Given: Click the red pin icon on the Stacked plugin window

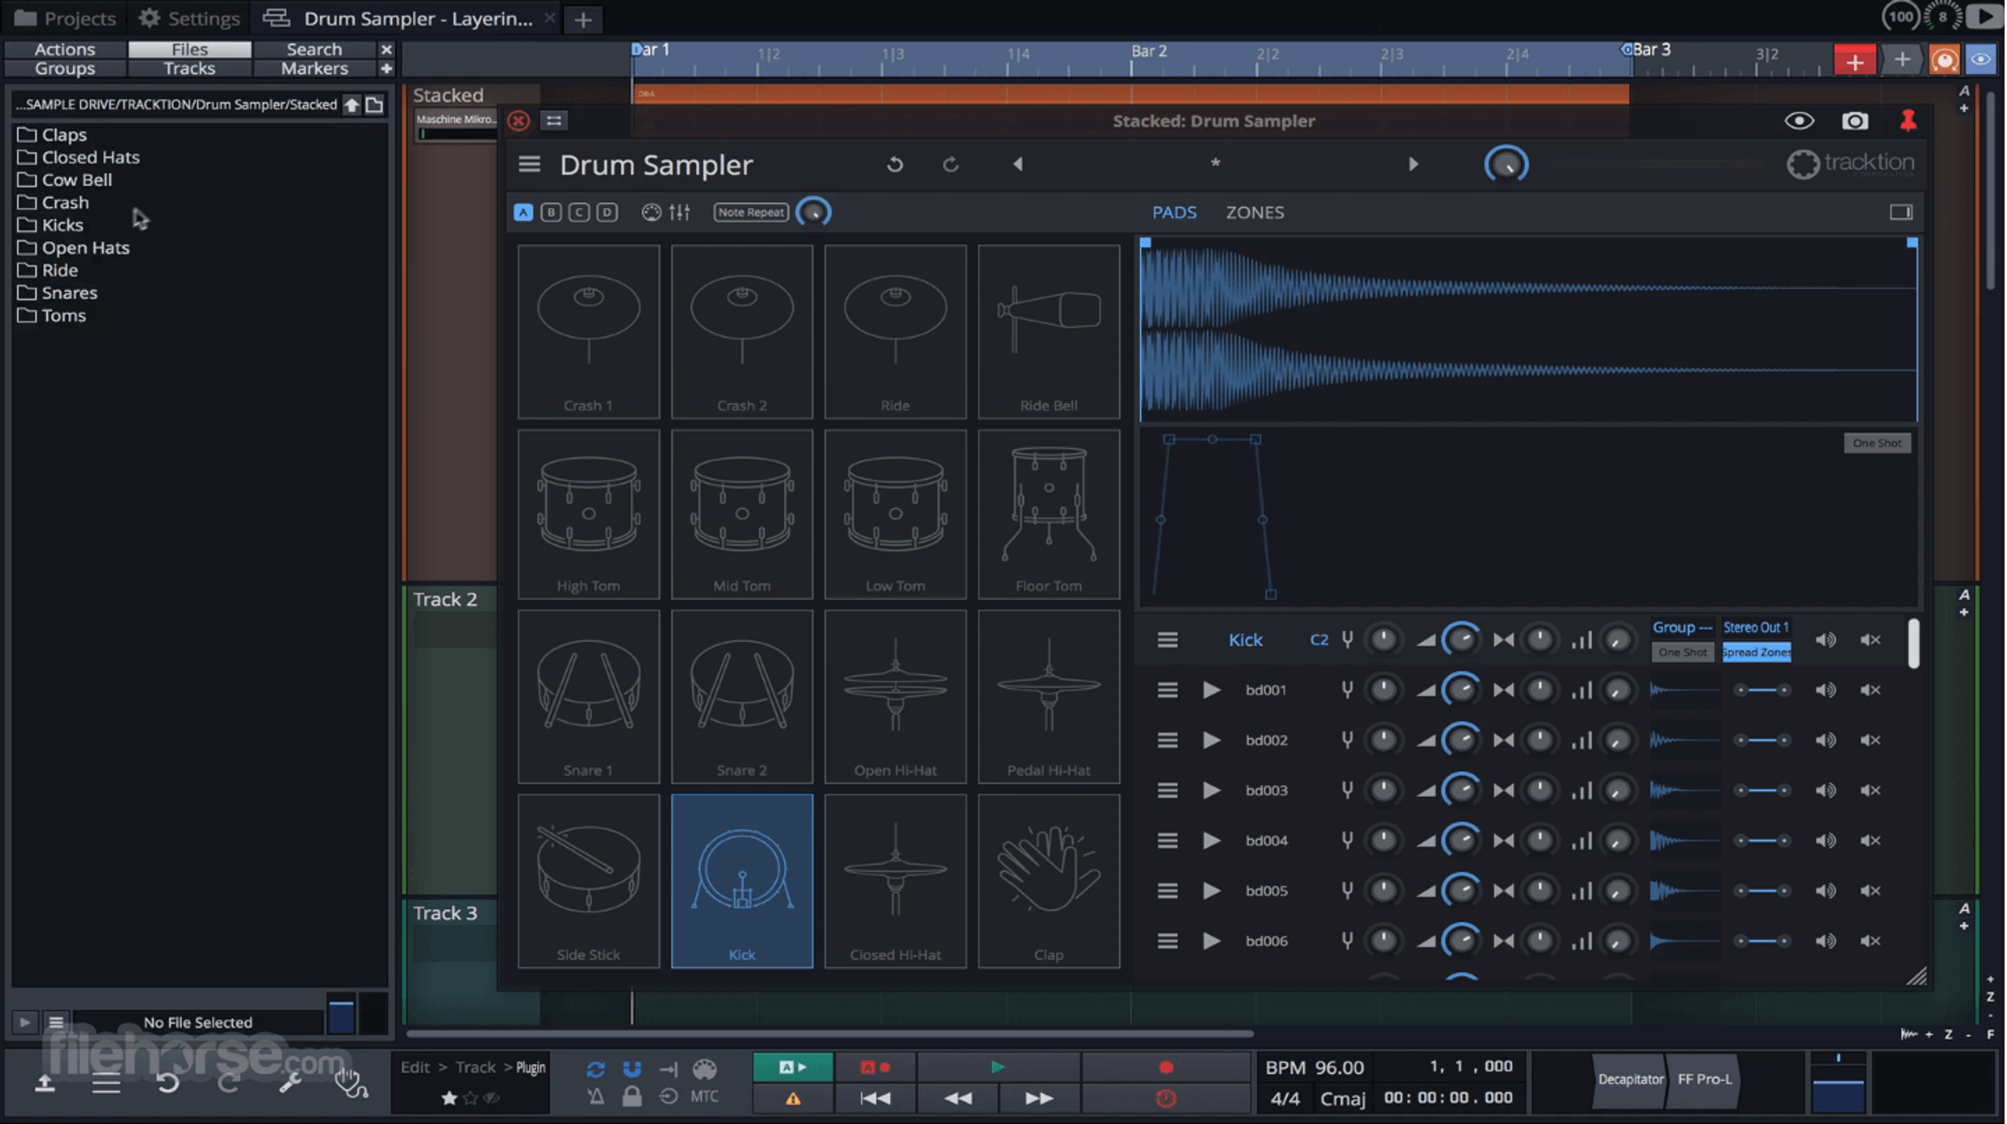Looking at the screenshot, I should tap(1908, 120).
